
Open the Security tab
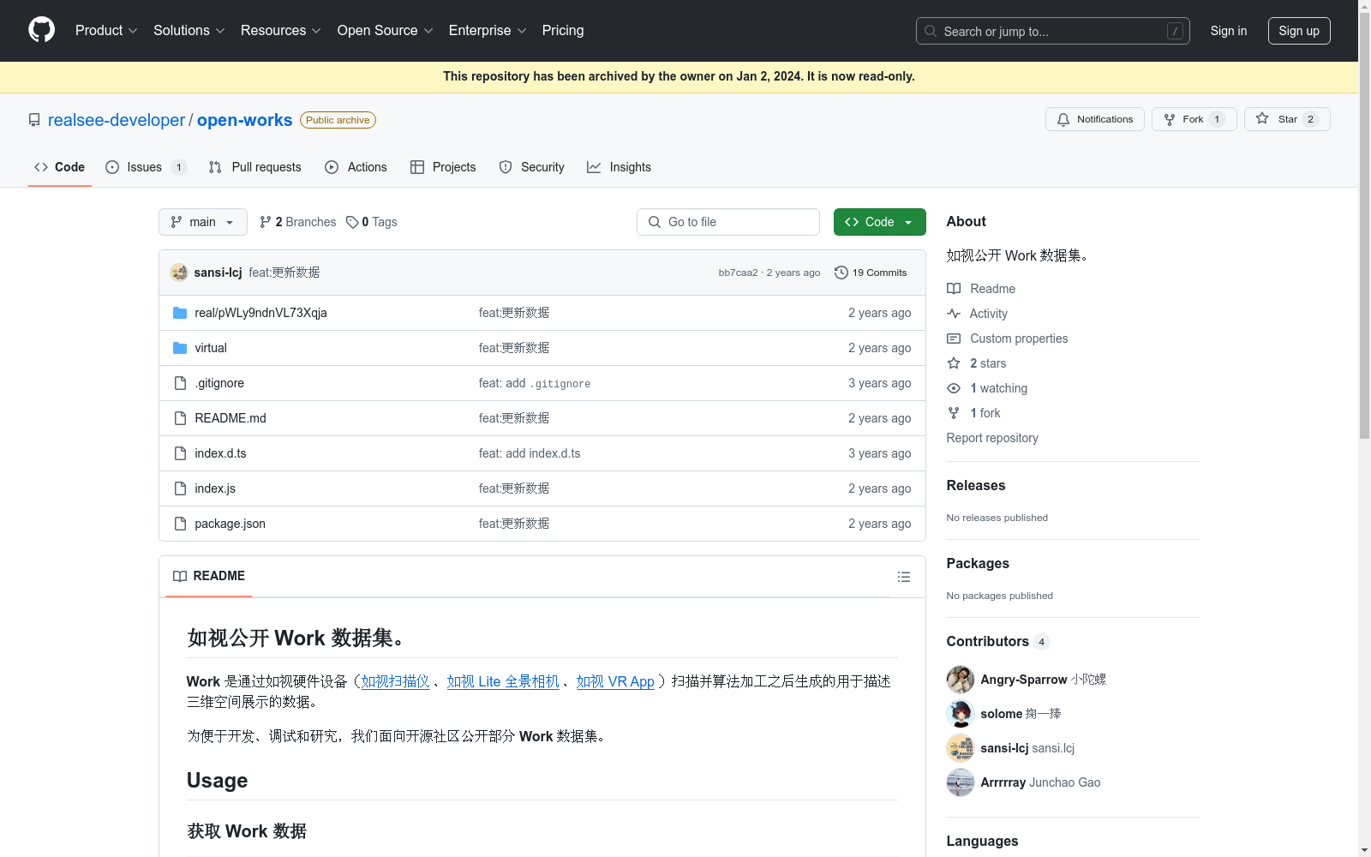point(532,167)
